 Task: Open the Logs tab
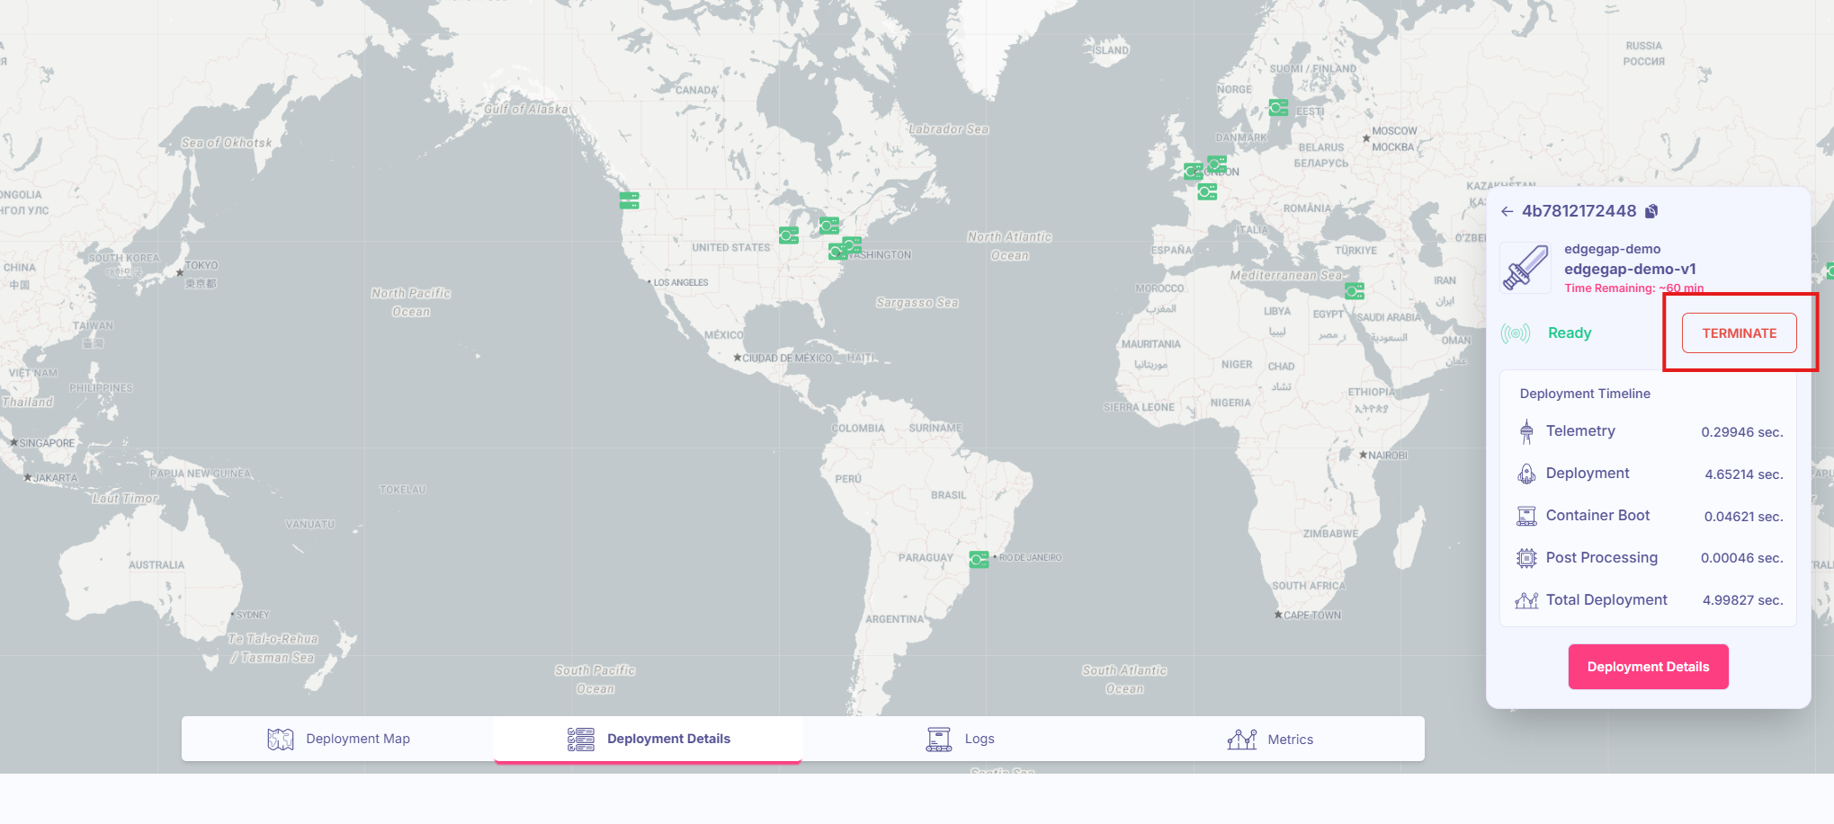pos(960,739)
